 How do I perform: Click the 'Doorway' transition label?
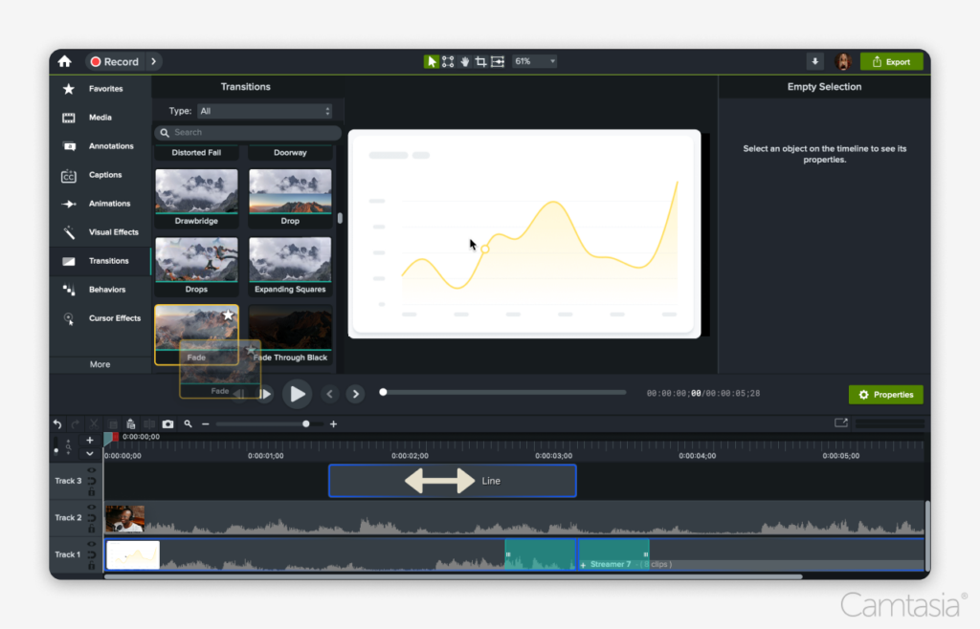[290, 152]
